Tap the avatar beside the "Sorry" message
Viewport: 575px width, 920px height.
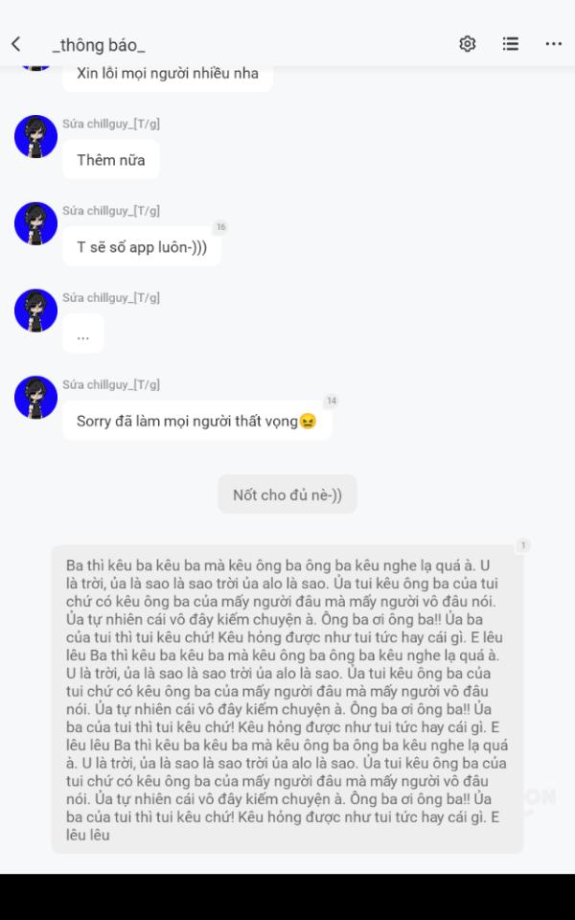[35, 397]
